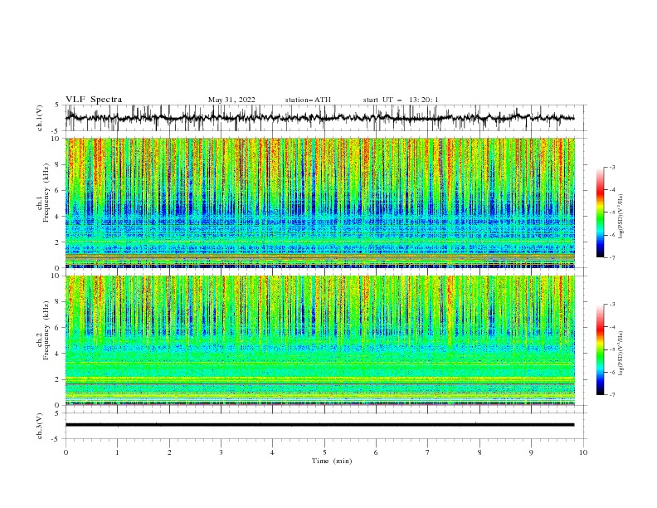Click the "-6" tick on ch.2 colorbar
Viewport: 657px width, 508px height.
[612, 372]
